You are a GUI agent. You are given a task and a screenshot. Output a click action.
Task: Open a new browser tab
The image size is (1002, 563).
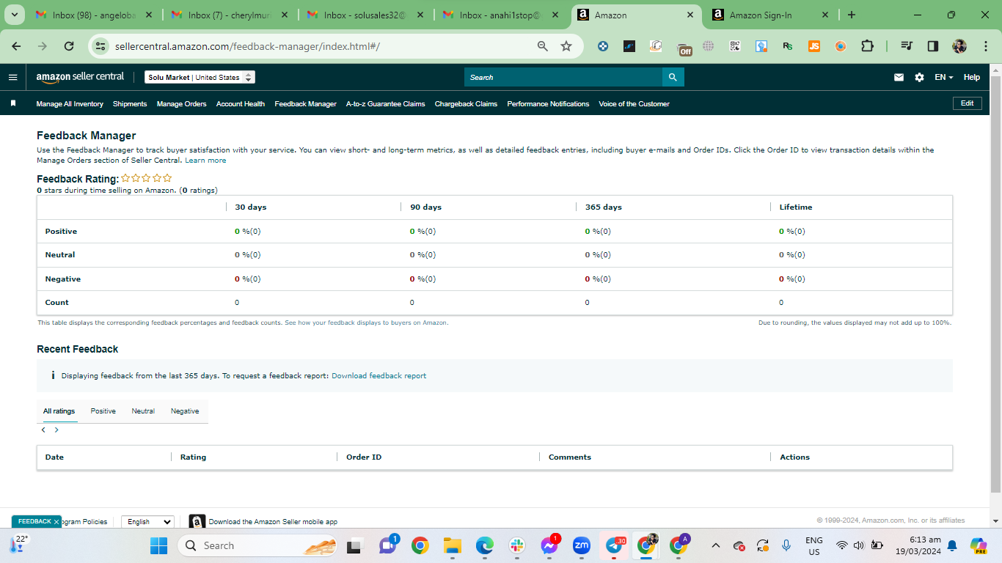click(851, 15)
